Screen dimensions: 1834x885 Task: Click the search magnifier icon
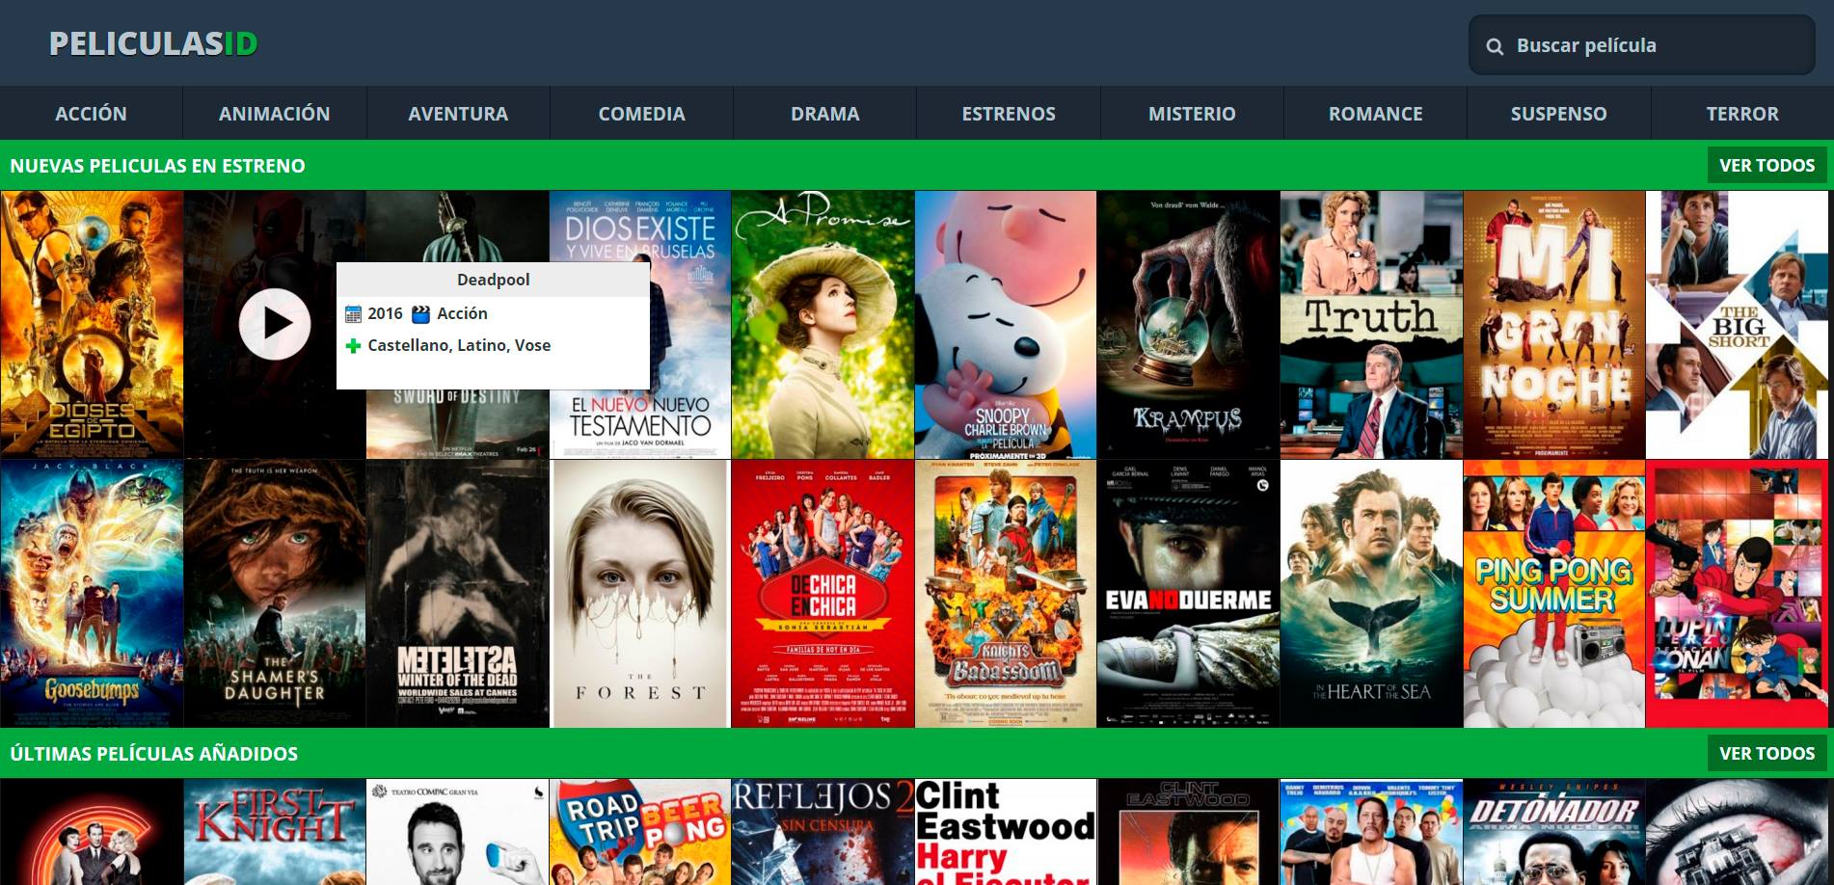click(x=1495, y=46)
